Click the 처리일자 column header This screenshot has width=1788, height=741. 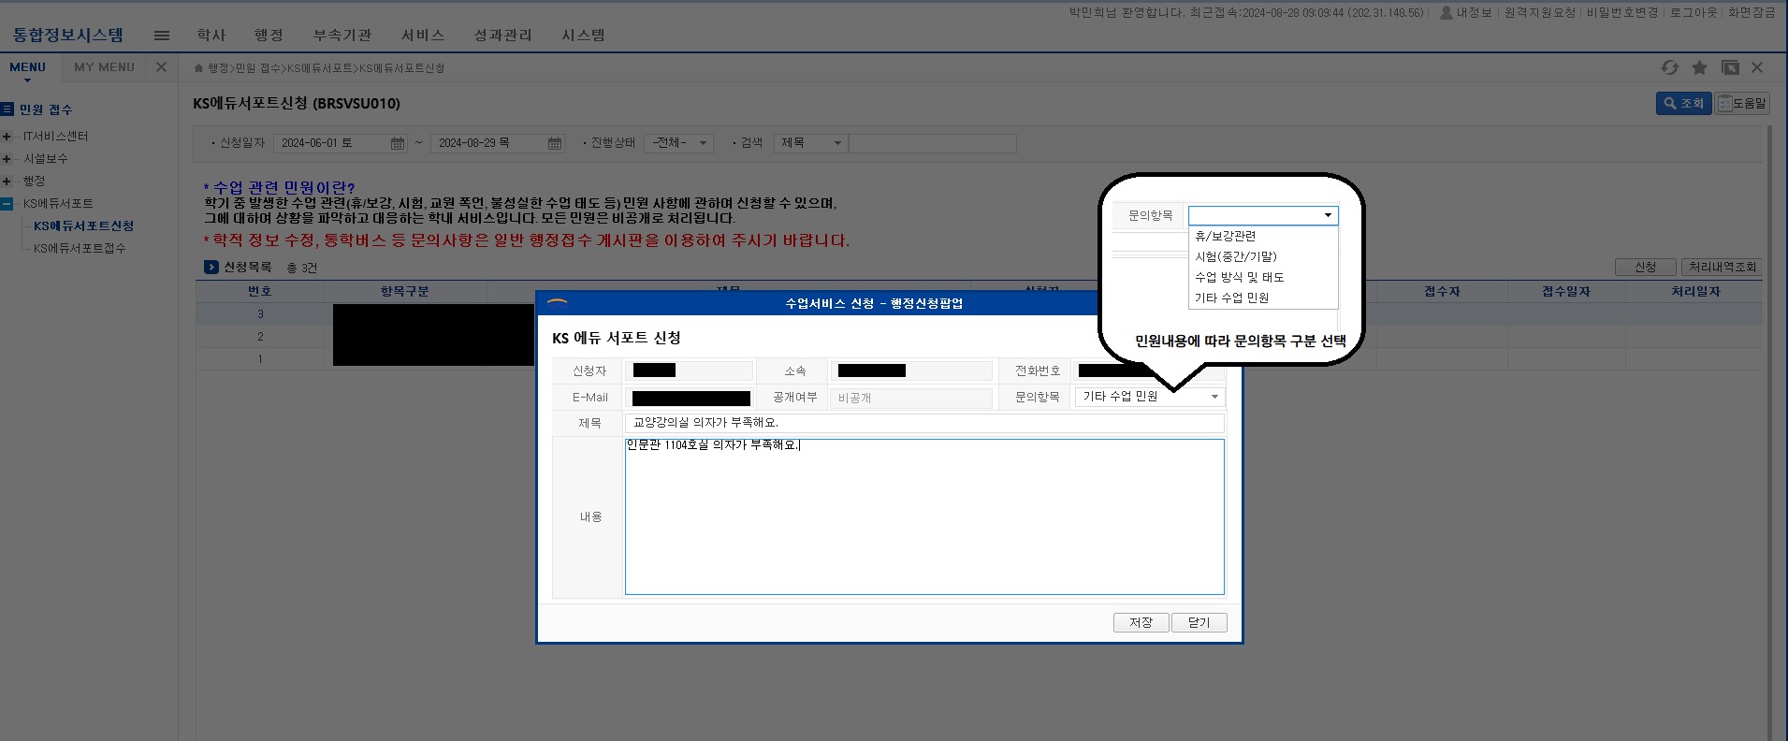1695,292
